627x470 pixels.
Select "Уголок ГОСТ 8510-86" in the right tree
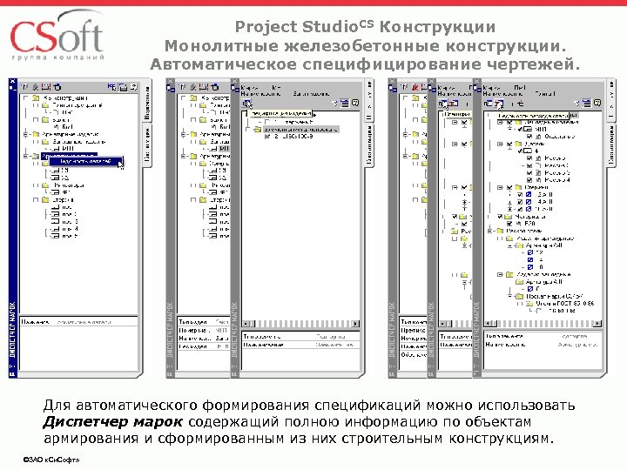click(x=564, y=304)
